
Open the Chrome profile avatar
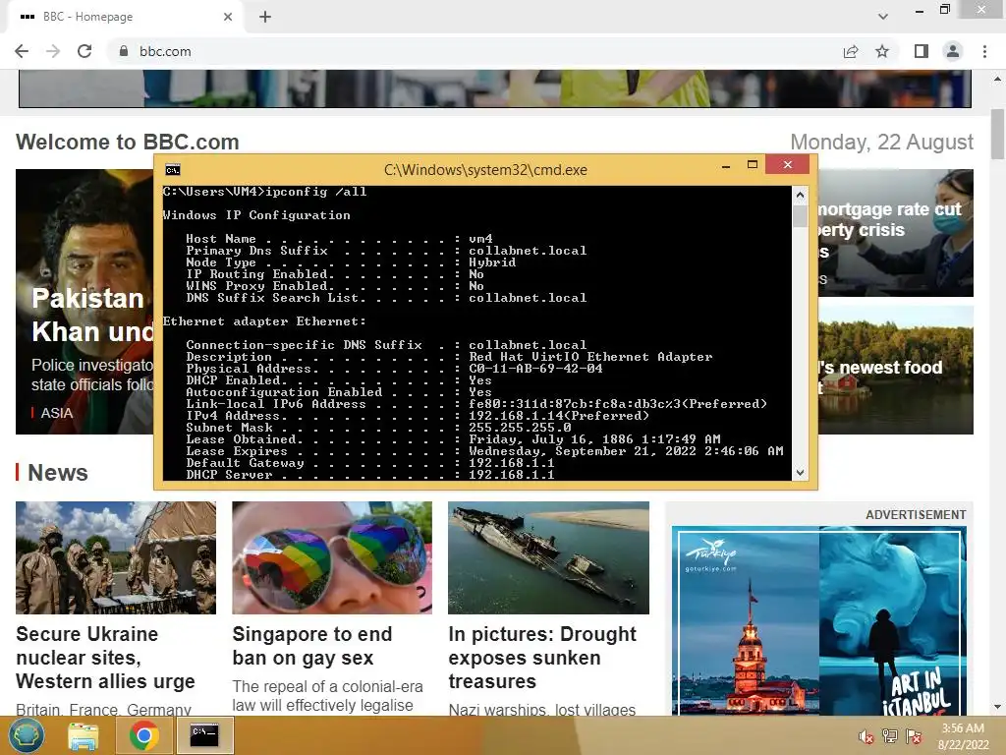(x=953, y=51)
